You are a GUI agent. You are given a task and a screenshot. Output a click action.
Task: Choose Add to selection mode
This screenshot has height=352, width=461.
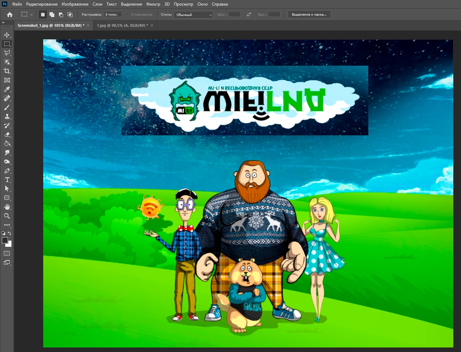pyautogui.click(x=52, y=15)
